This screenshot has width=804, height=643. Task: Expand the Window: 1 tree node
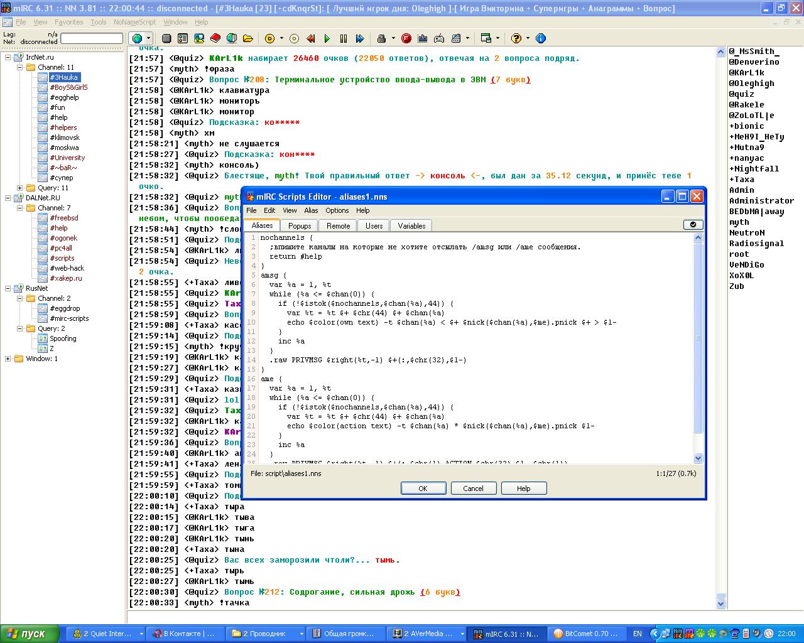8,359
